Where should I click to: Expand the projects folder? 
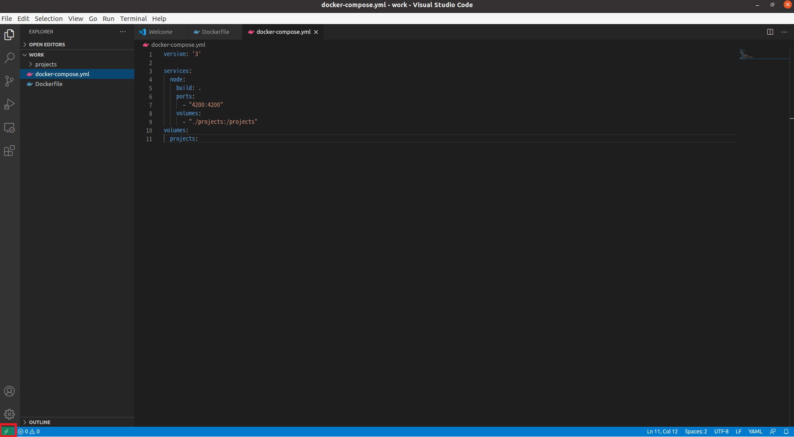(x=77, y=65)
